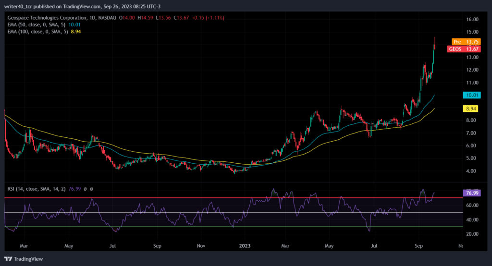Click the writer40_tcr published on TradingView caption
This screenshot has width=492, height=266.
tap(82, 6)
